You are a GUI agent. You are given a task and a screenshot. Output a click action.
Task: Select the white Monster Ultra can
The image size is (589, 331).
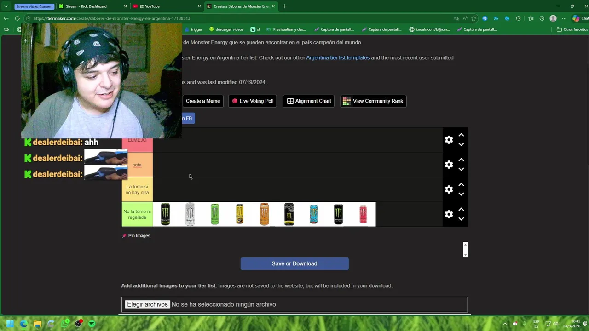point(190,214)
